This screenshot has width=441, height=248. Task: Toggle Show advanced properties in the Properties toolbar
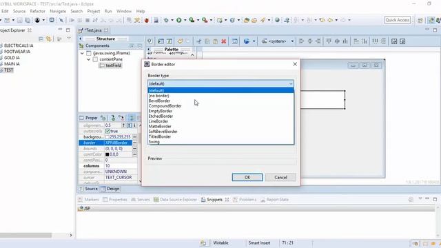click(132, 118)
